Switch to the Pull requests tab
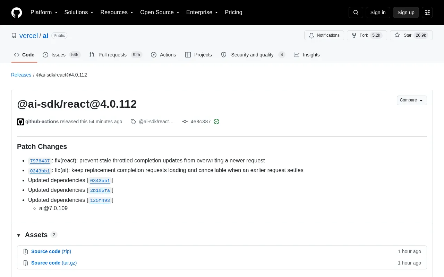The height and width of the screenshot is (277, 444). click(x=116, y=55)
